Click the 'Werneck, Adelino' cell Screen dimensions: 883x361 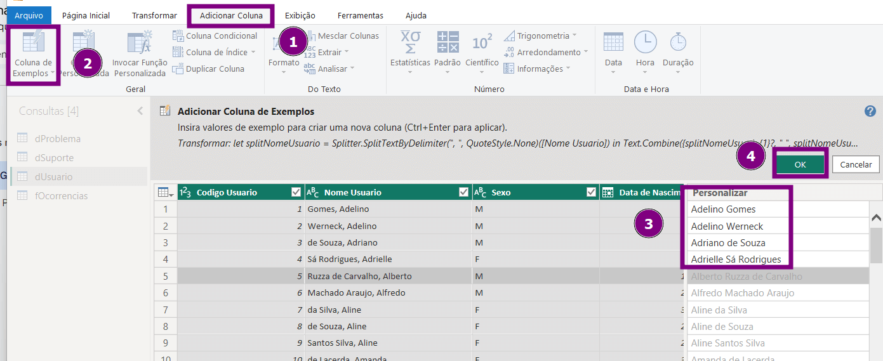click(388, 226)
